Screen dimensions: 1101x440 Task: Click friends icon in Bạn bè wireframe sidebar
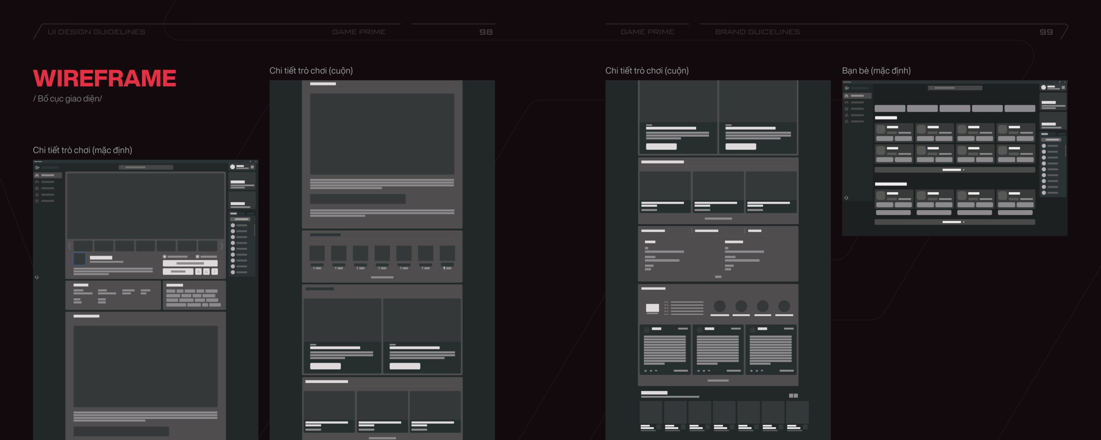(x=847, y=115)
